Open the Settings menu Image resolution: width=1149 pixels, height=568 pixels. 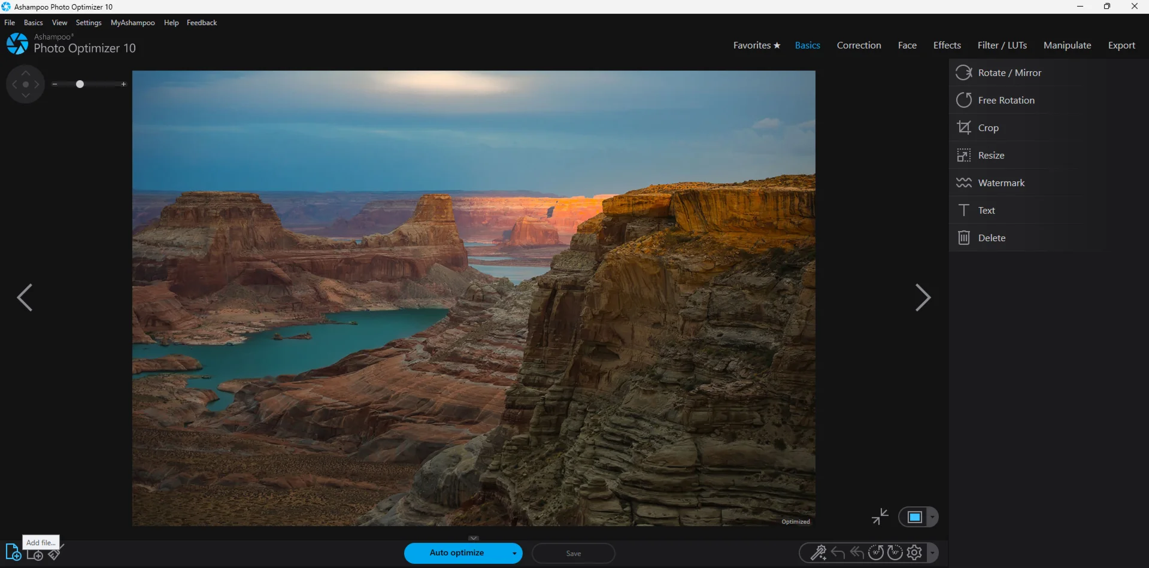click(x=89, y=23)
